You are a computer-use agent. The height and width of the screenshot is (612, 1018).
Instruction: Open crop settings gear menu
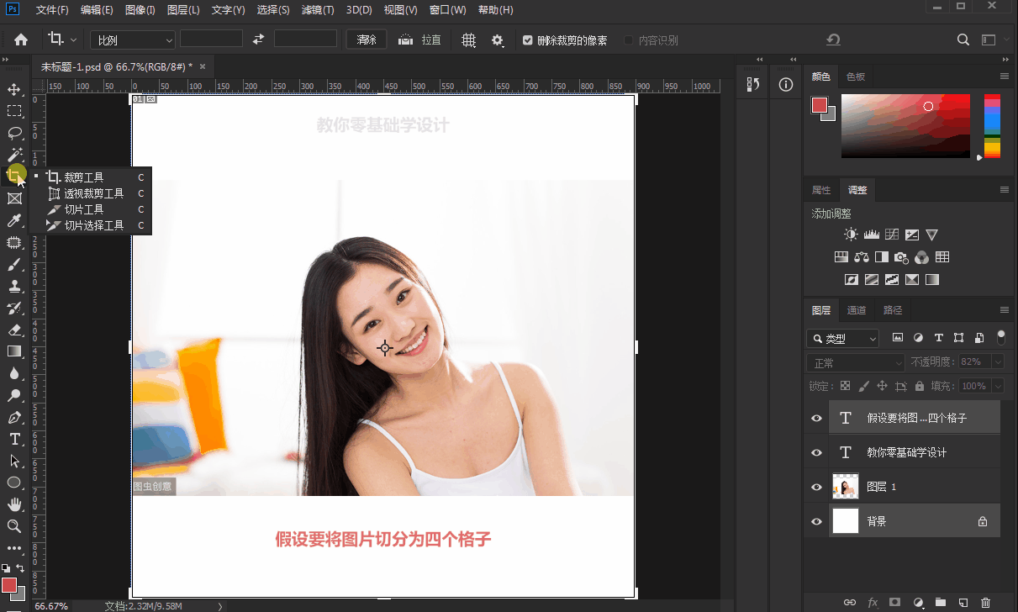498,40
